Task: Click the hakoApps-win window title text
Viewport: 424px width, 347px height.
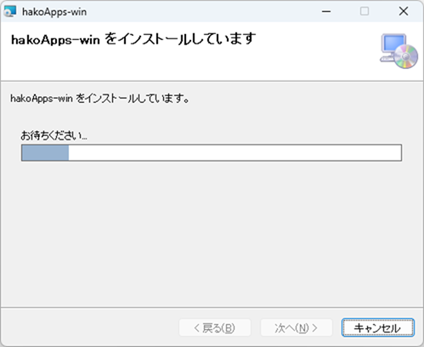Action: click(x=54, y=12)
